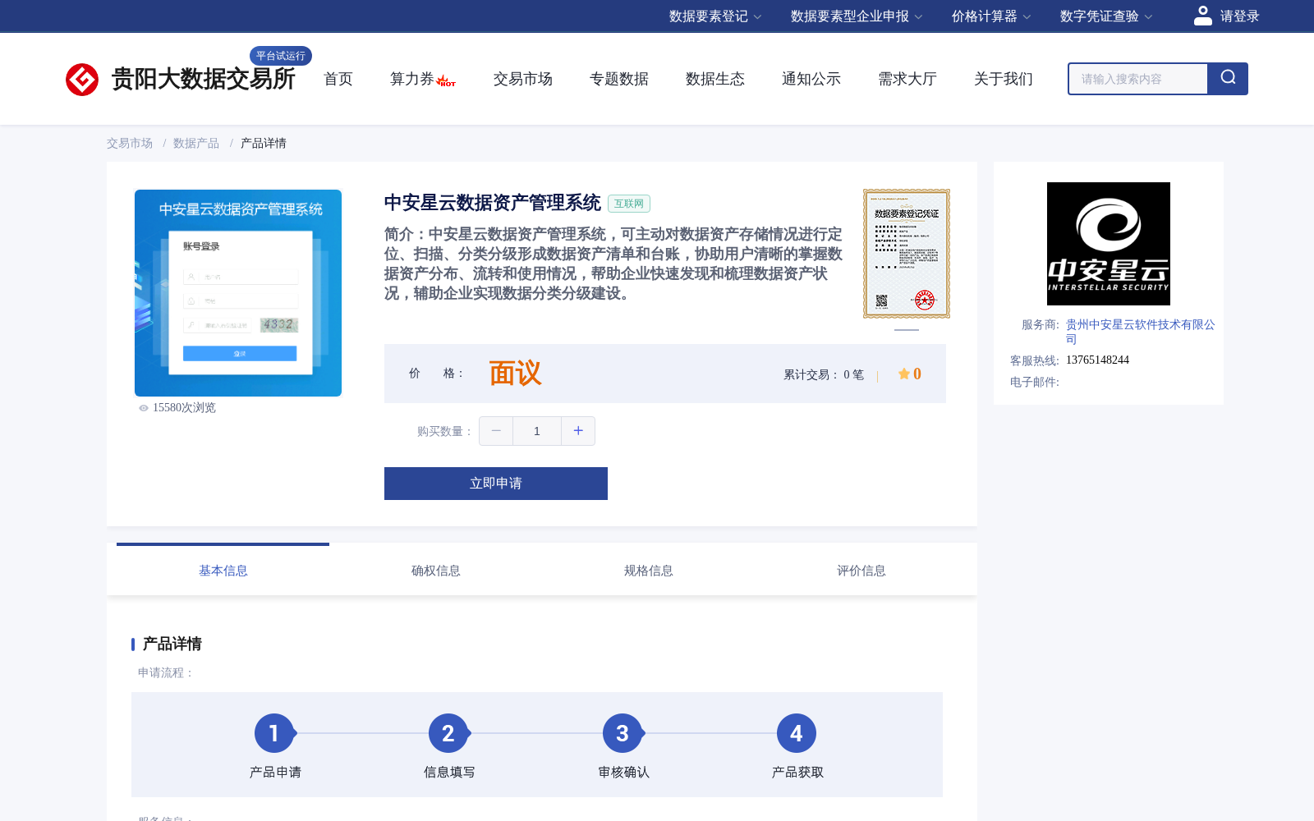Expand the 数据要素型企业申报 dropdown
This screenshot has height=821, width=1314.
pyautogui.click(x=857, y=16)
